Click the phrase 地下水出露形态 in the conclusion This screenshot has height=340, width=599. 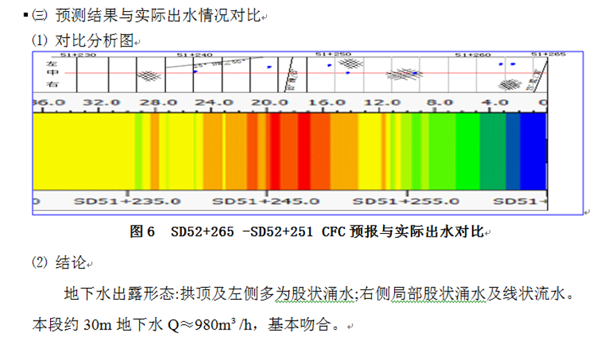120,294
